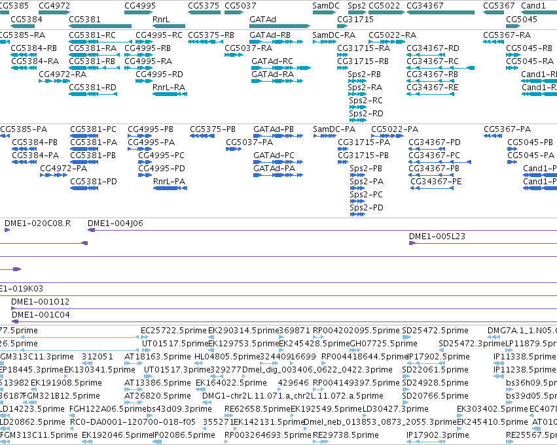Viewport: 557px width, 445px height.
Task: Click protein CG5037-PA
Action: tap(249, 142)
